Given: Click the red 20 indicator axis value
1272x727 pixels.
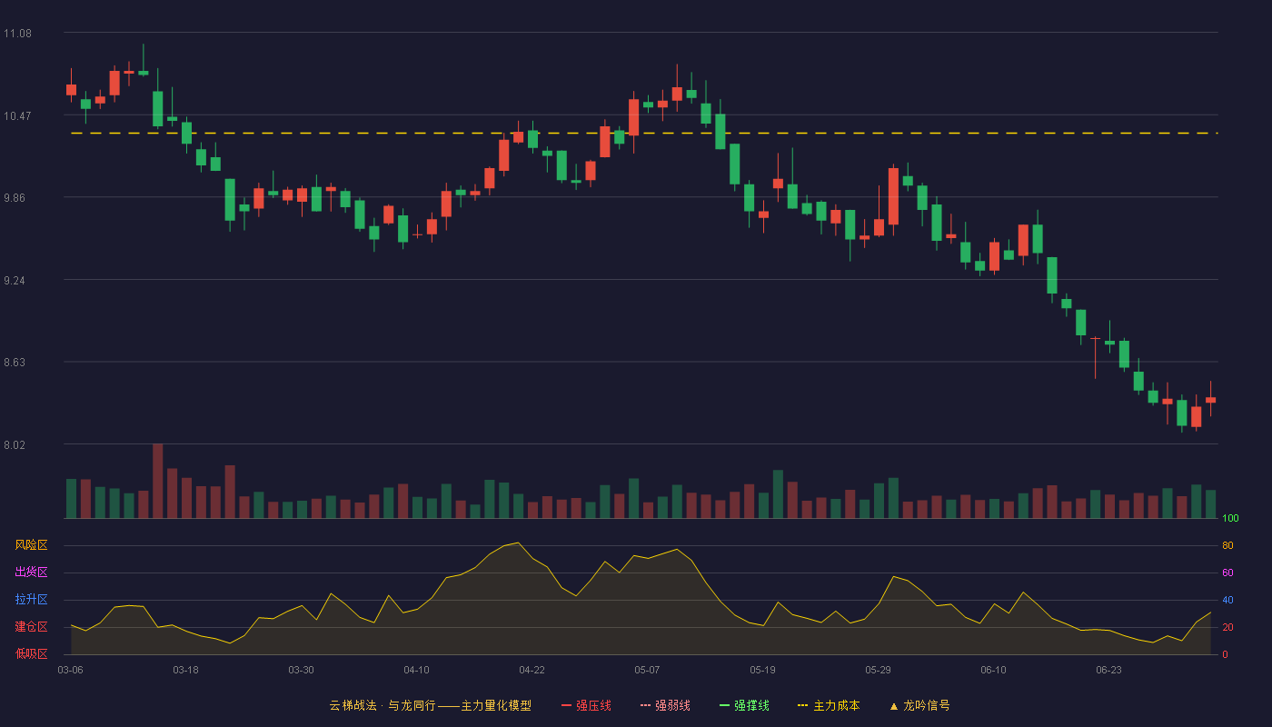Looking at the screenshot, I should (x=1227, y=628).
